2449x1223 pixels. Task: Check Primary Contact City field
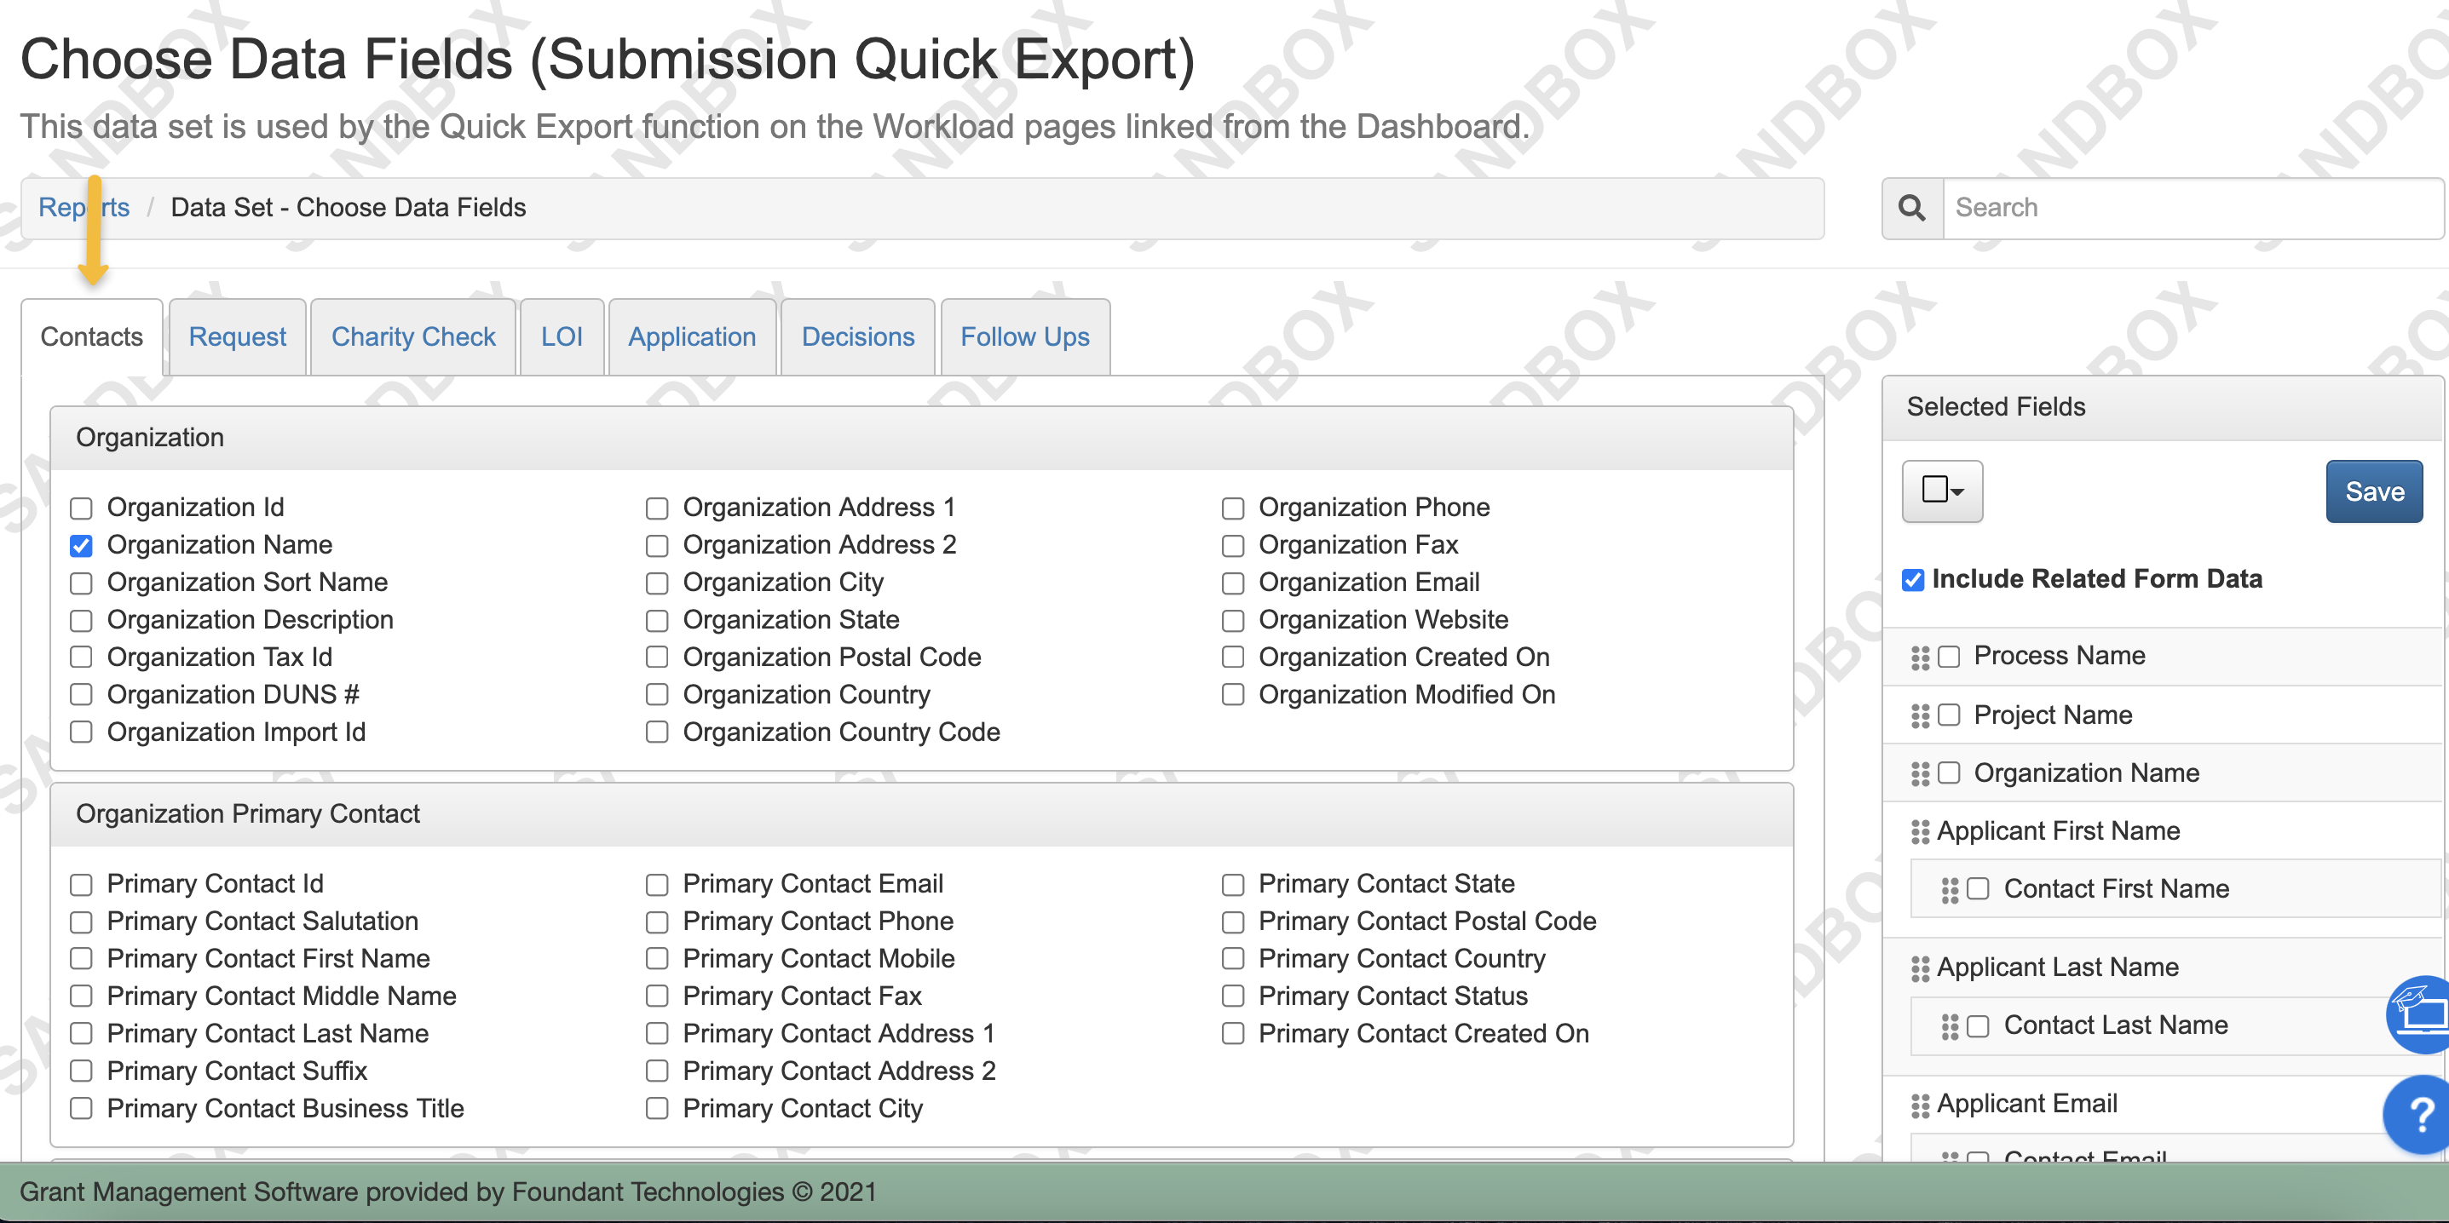(x=657, y=1109)
